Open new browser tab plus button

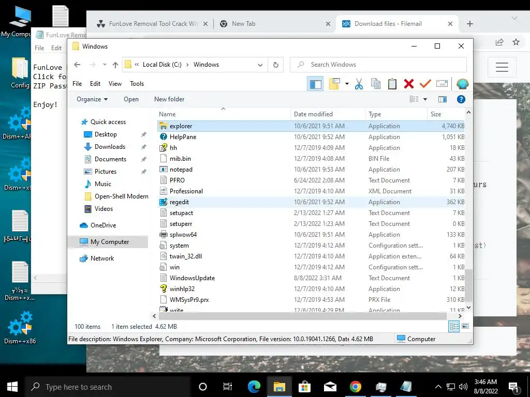point(470,24)
